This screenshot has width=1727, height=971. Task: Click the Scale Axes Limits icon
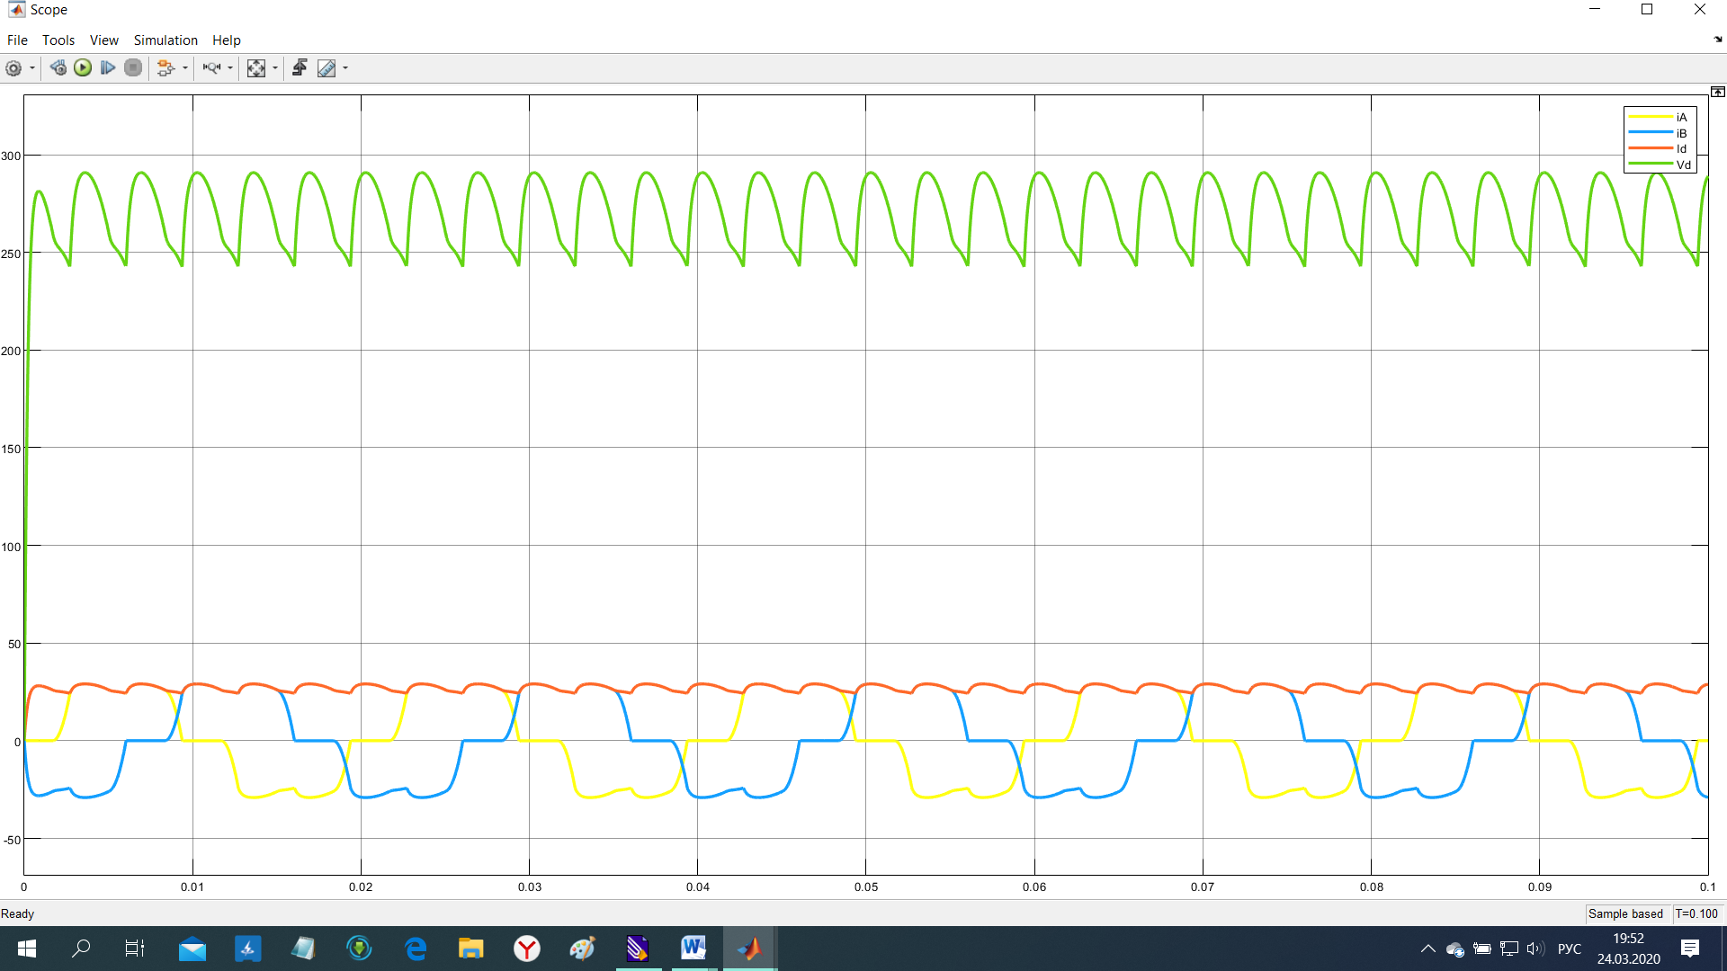[256, 68]
